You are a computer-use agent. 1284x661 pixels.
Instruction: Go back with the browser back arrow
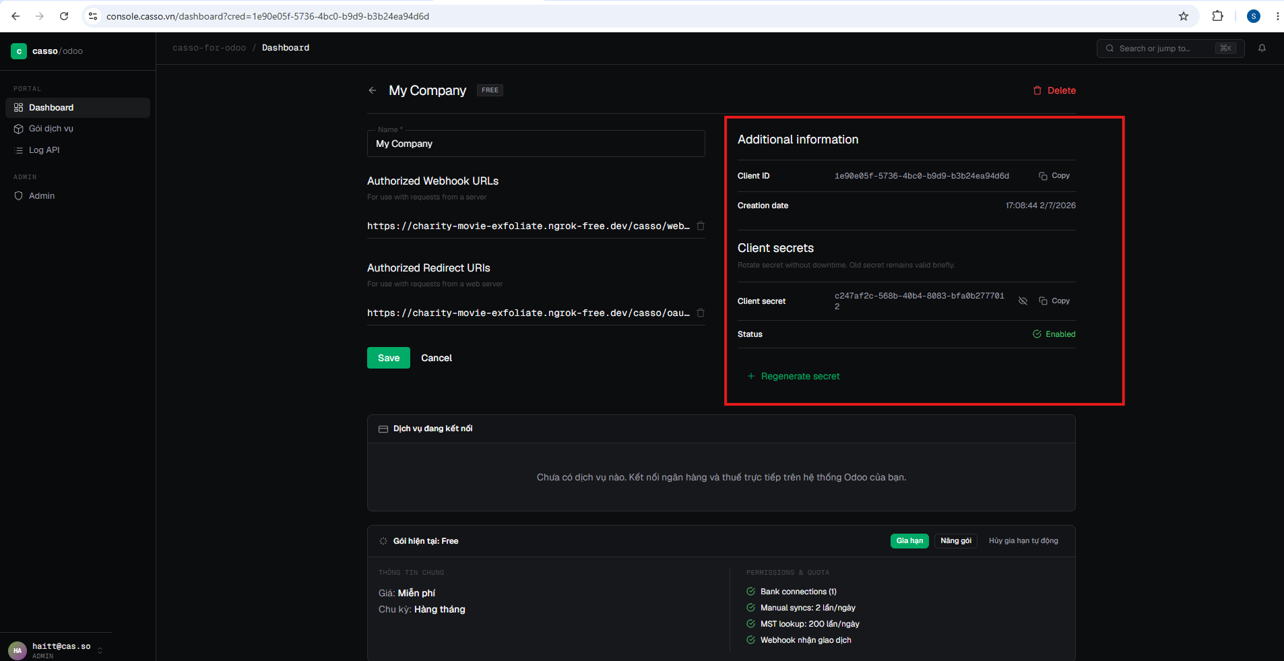15,16
